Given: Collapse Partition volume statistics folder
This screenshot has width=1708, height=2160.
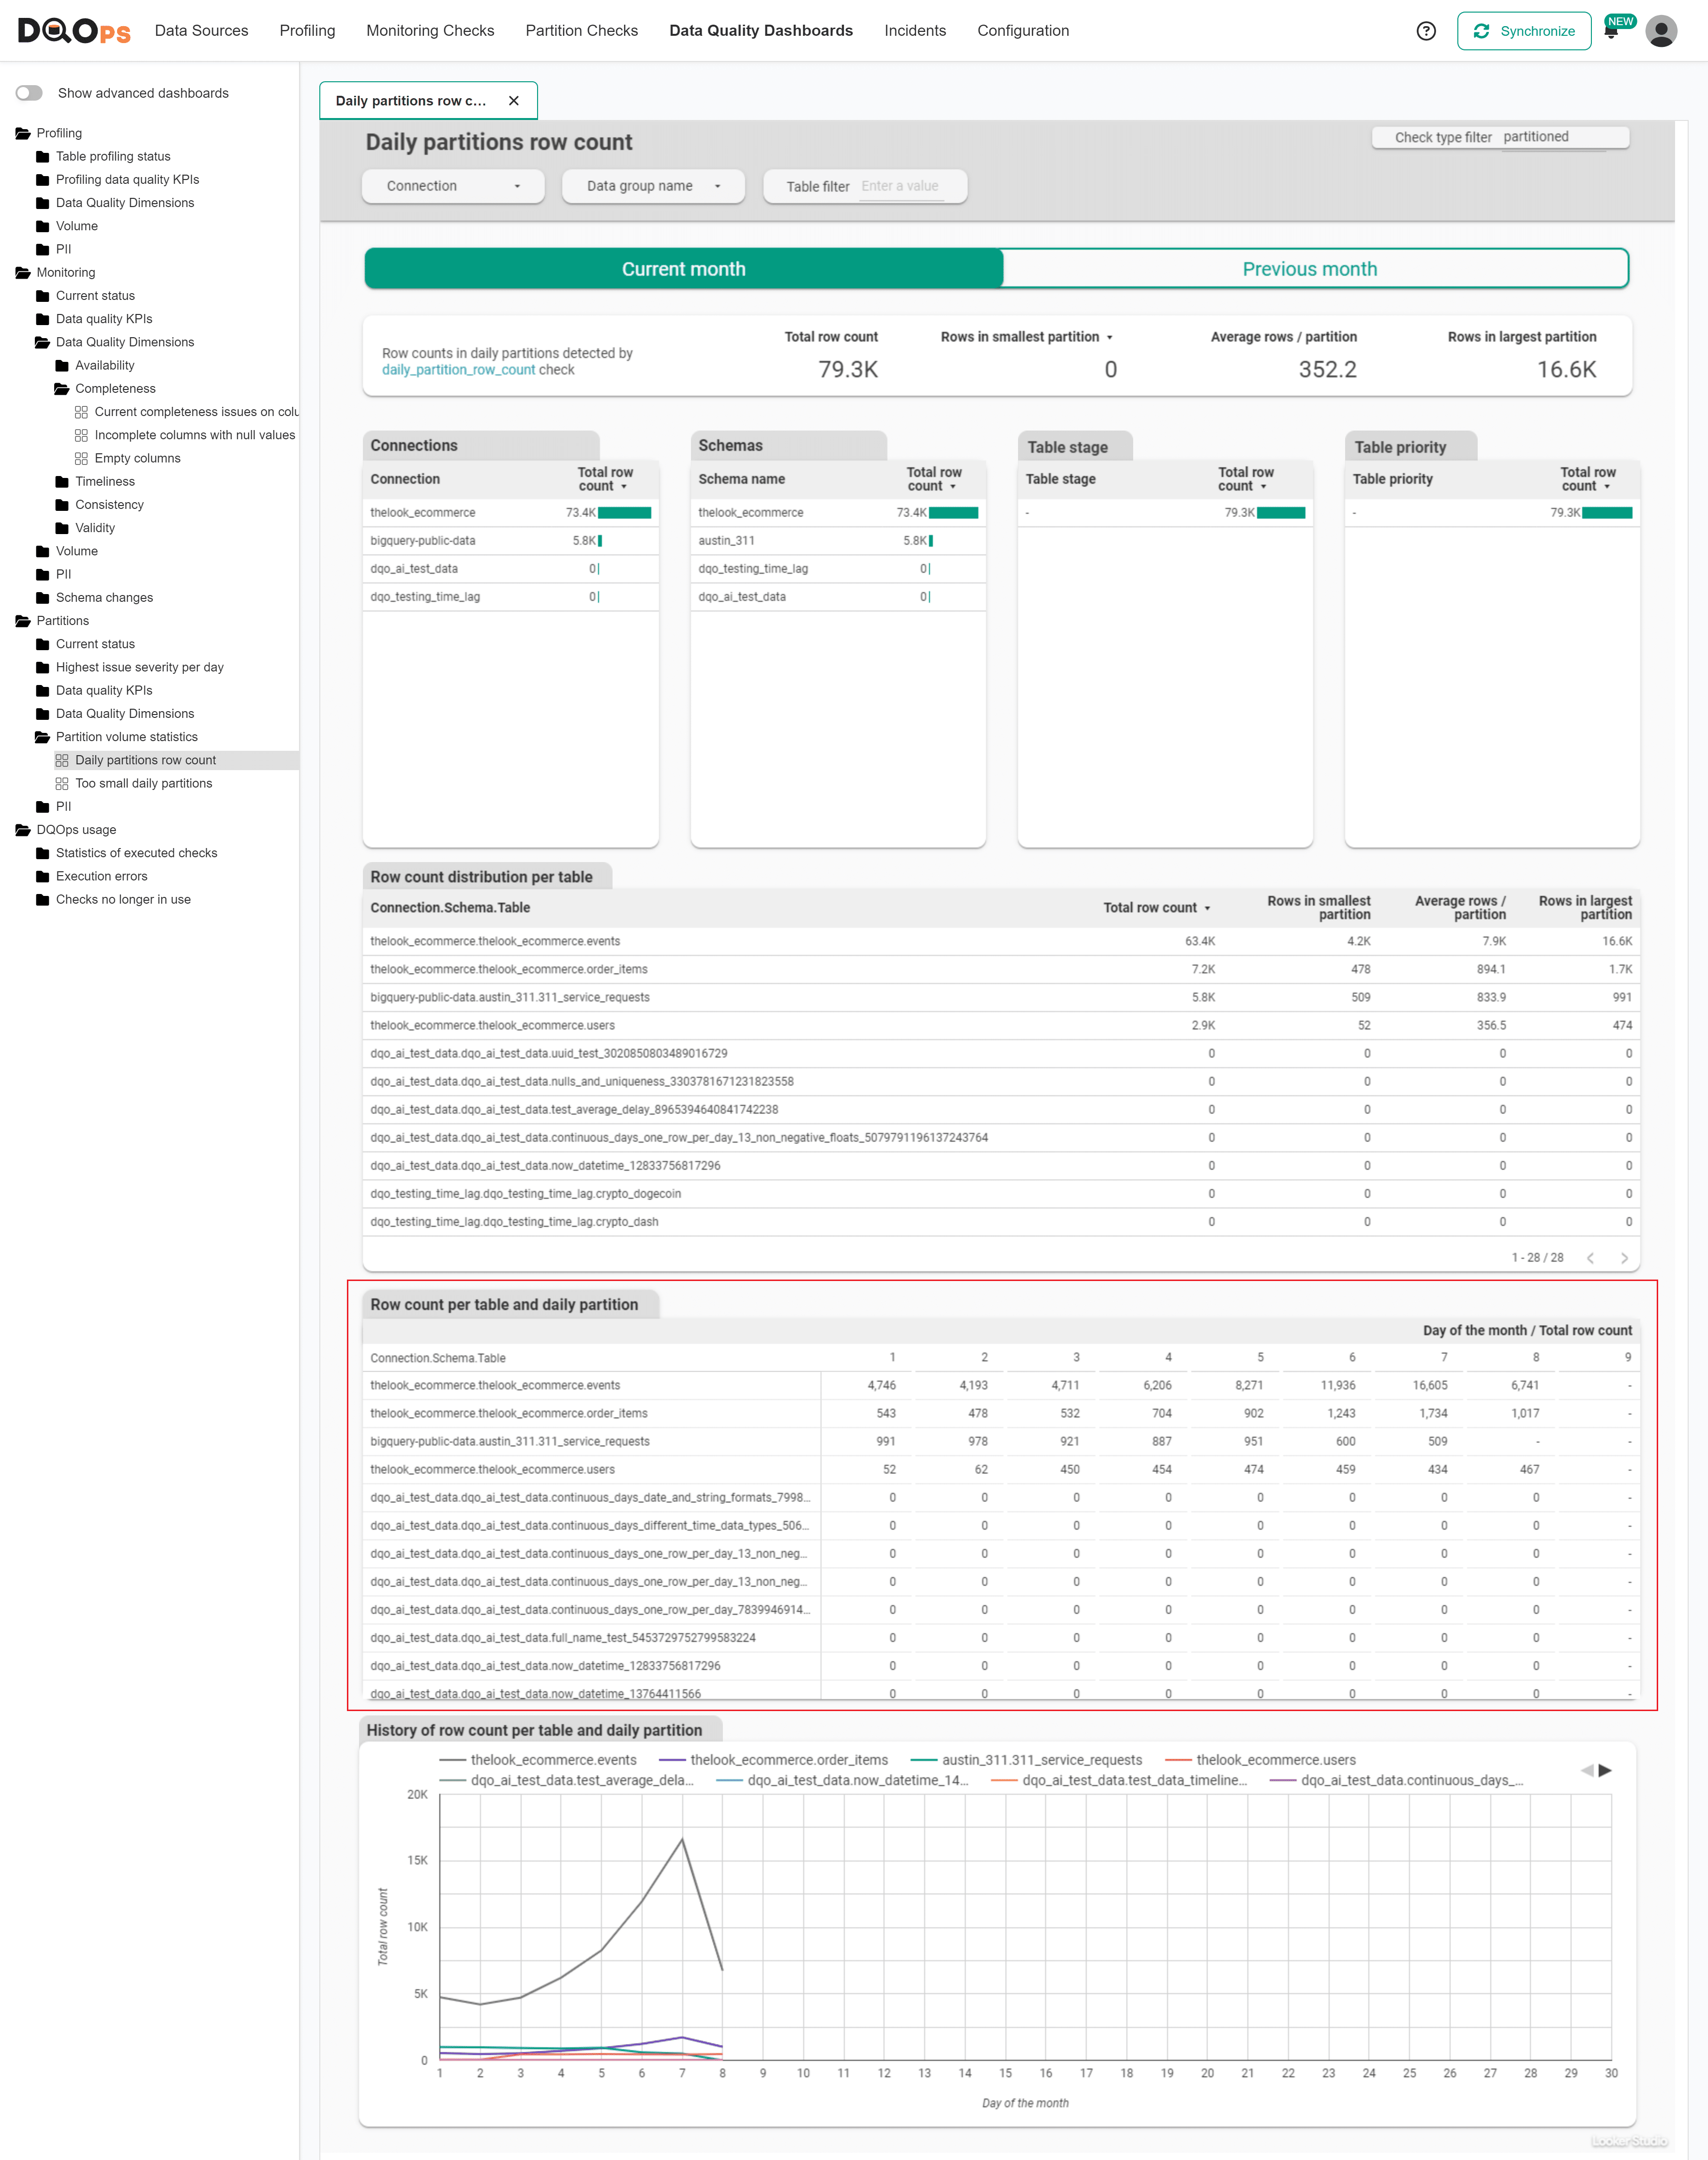Looking at the screenshot, I should pyautogui.click(x=42, y=738).
